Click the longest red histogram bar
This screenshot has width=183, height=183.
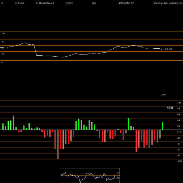click(58, 144)
